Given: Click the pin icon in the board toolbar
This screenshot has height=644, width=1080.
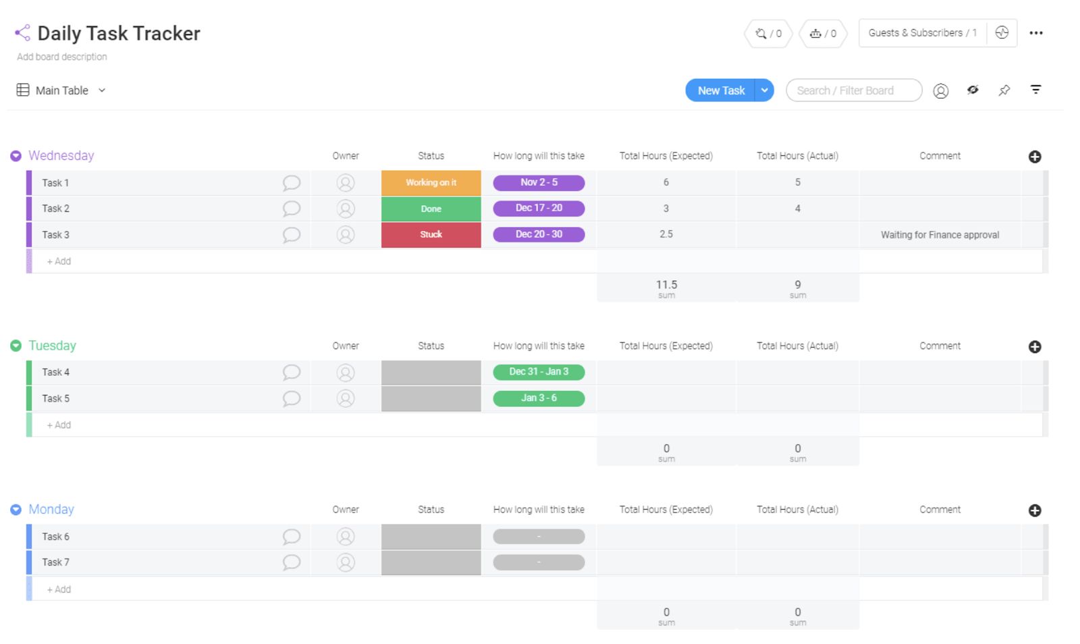Looking at the screenshot, I should 1004,90.
